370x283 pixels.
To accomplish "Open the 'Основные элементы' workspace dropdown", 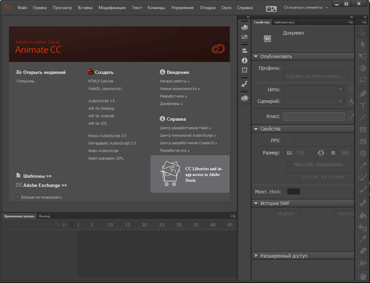I will [x=306, y=7].
